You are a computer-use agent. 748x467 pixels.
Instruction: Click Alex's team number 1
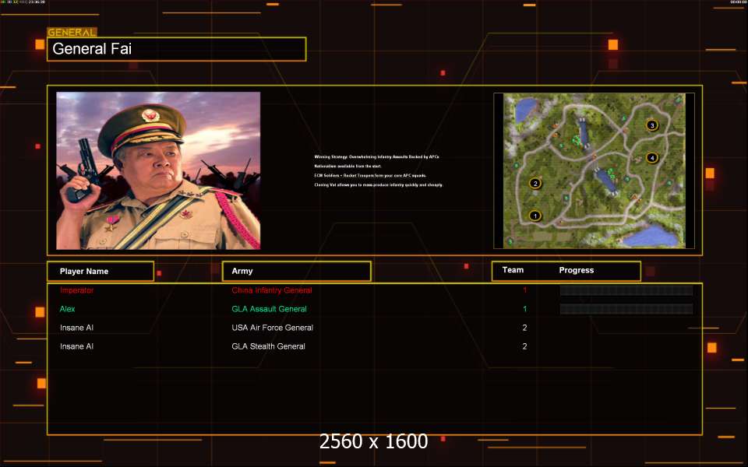(x=524, y=309)
